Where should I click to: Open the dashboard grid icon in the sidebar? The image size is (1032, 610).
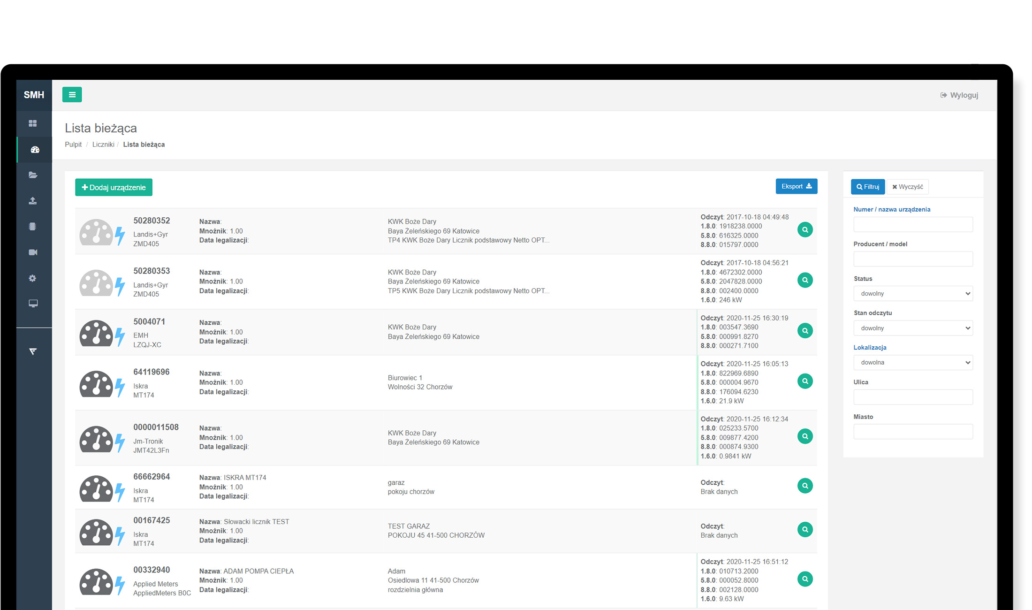33,123
